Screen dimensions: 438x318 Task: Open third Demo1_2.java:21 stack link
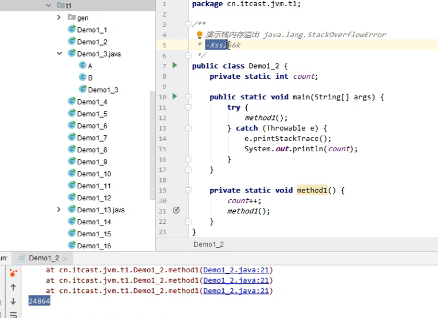[236, 291]
